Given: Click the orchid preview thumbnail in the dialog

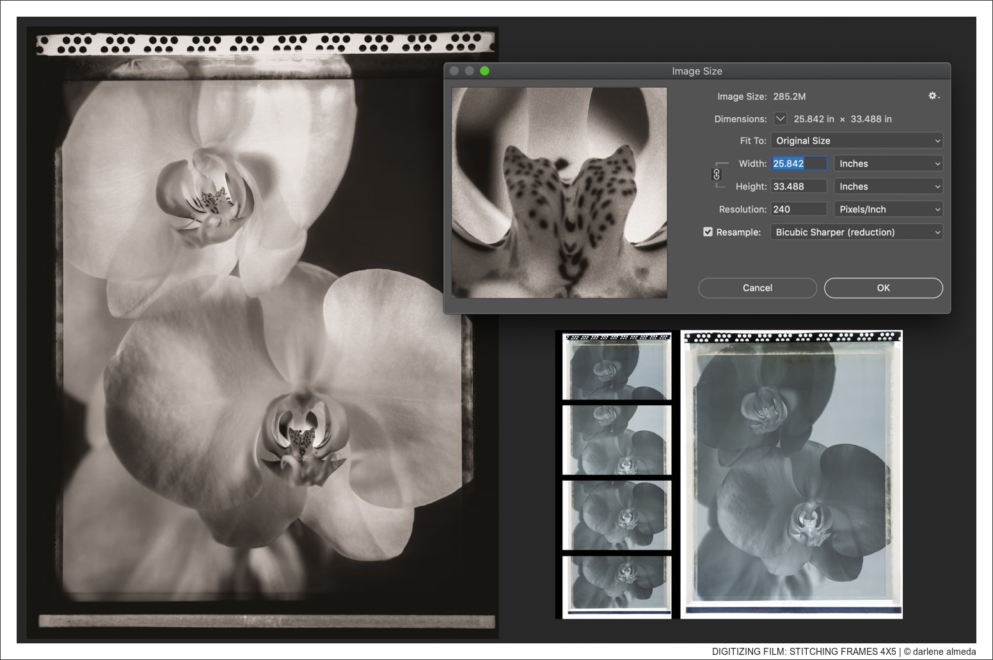Looking at the screenshot, I should tap(559, 193).
